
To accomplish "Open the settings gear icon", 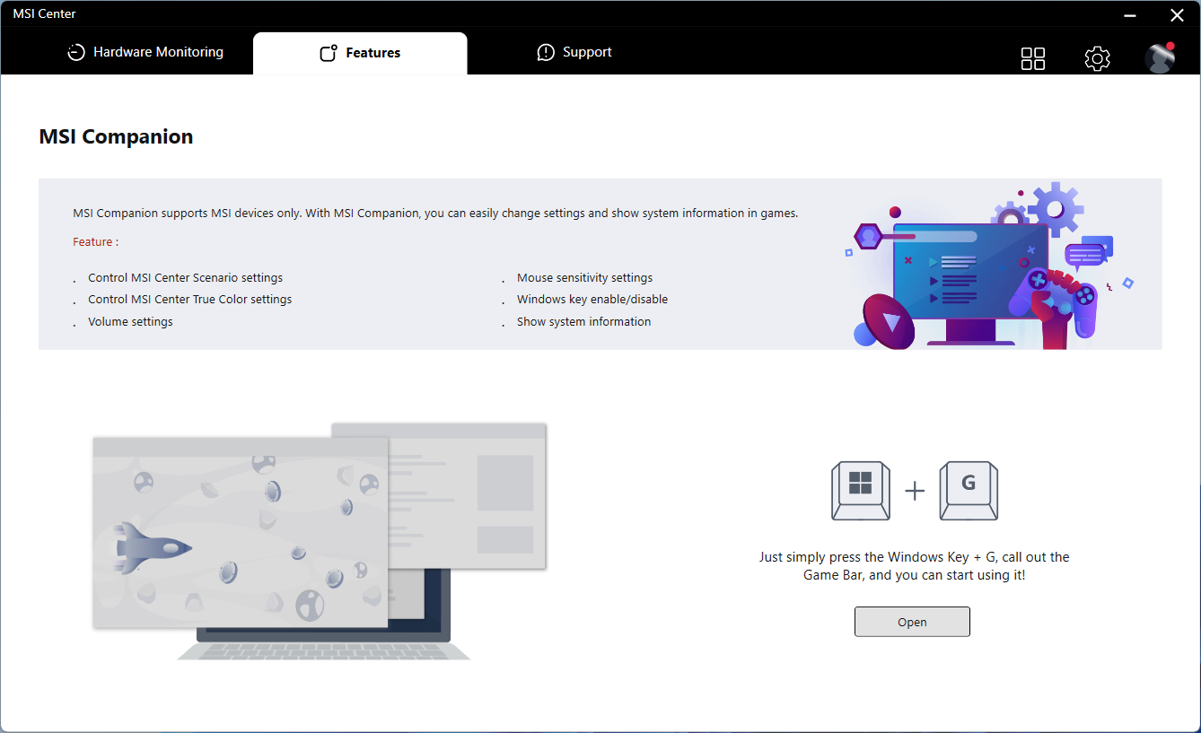I will [1097, 58].
